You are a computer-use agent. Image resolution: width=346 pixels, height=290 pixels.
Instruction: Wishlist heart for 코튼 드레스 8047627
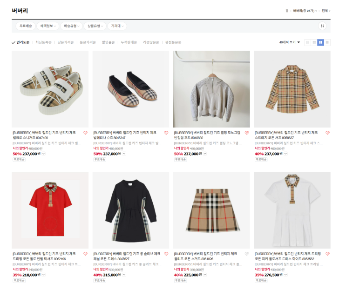click(x=166, y=254)
